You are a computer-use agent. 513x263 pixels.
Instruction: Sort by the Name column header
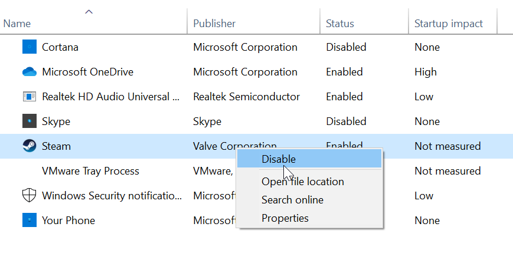[x=17, y=24]
